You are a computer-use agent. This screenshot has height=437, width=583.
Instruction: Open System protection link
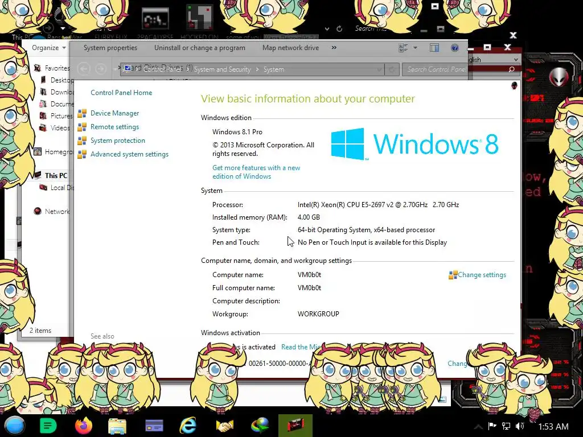[117, 141]
